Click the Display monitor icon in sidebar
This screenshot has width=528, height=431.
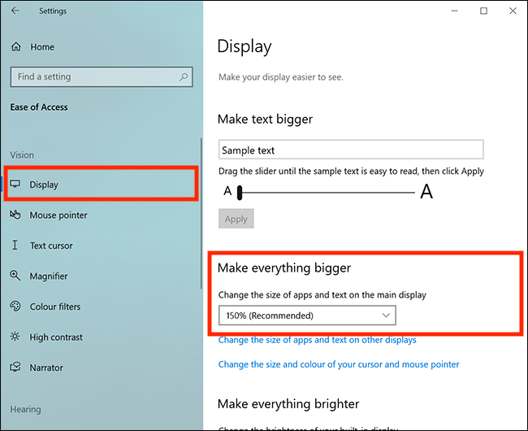pos(15,185)
